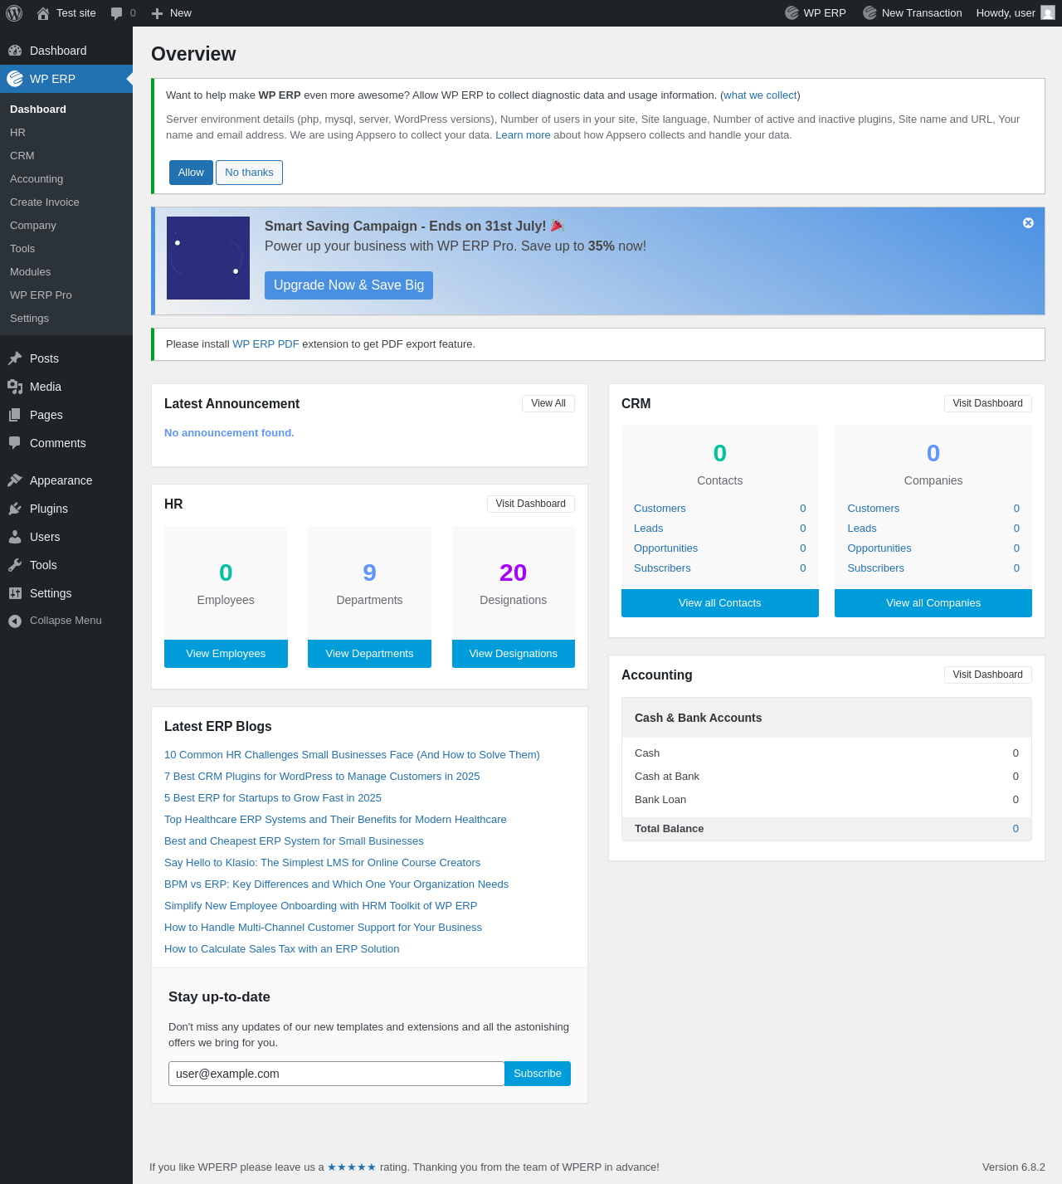Click the WP ERP icon in top admin bar
The image size is (1062, 1184).
pyautogui.click(x=792, y=13)
